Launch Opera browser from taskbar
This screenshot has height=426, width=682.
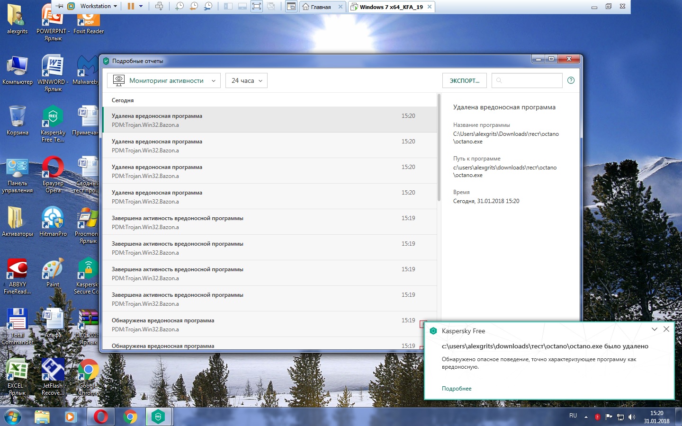click(x=100, y=417)
